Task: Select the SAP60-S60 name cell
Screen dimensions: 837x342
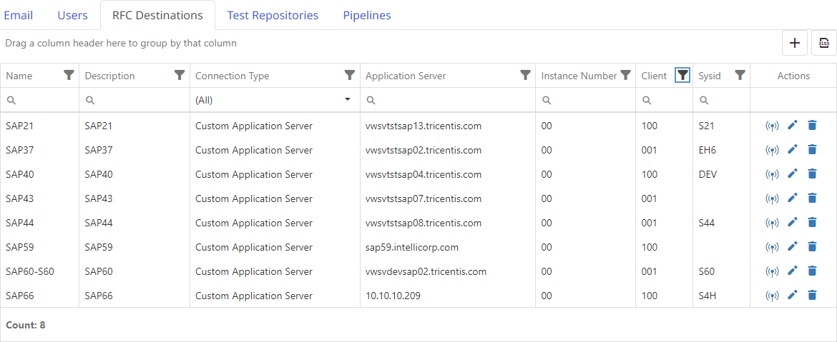Action: pyautogui.click(x=30, y=272)
